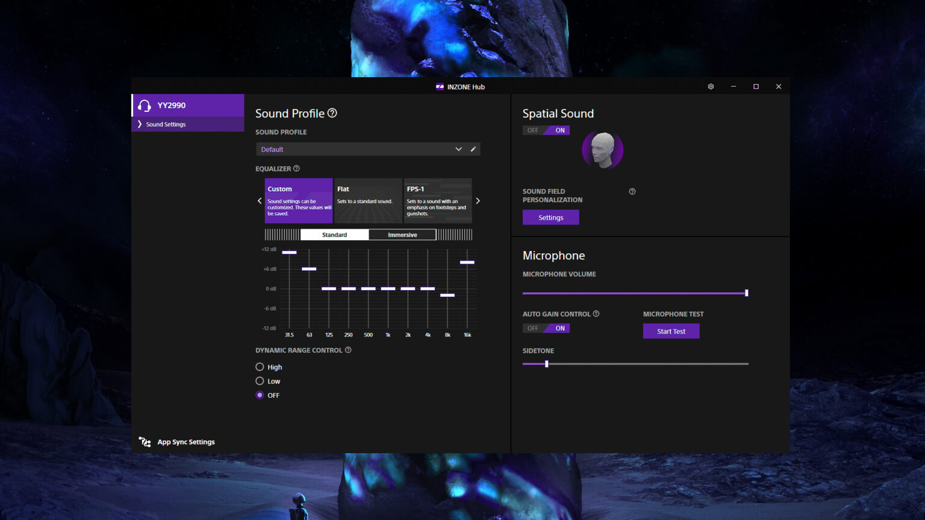Click the Spatial Sound heading
The image size is (925, 520).
pos(558,114)
